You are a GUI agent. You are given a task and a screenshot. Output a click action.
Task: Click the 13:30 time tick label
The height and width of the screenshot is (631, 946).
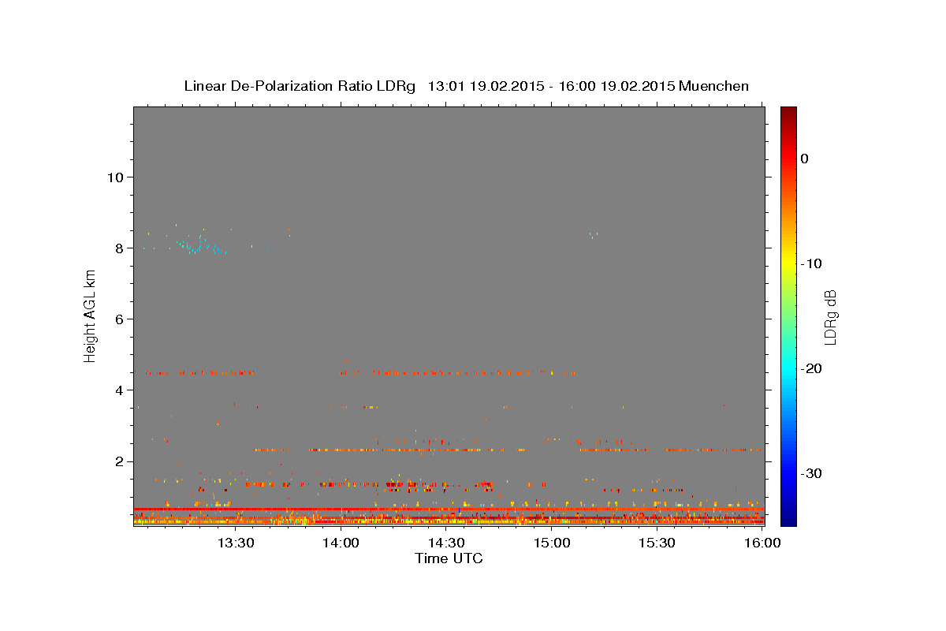coord(235,543)
